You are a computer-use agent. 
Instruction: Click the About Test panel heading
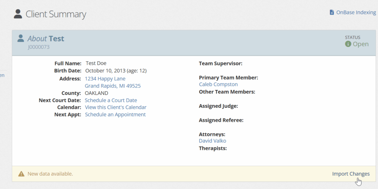click(x=46, y=39)
